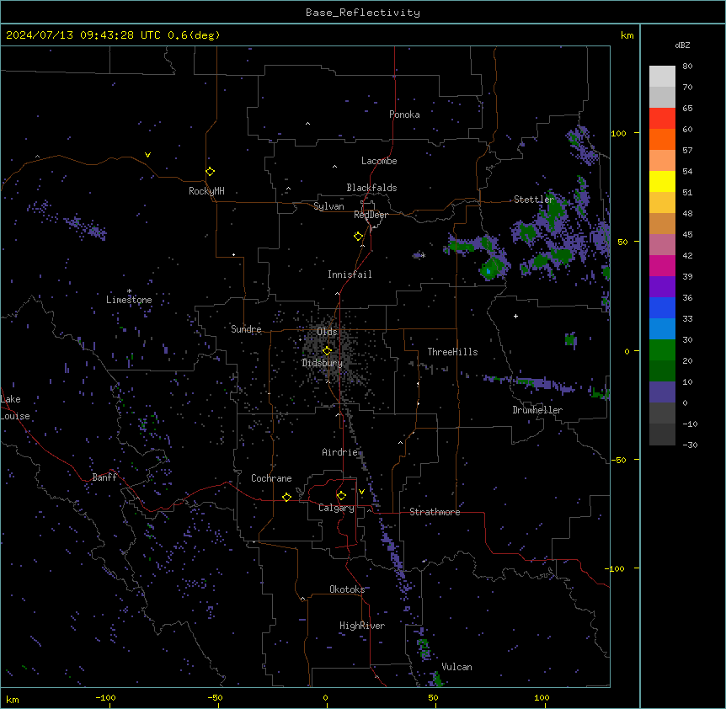
Task: Click the yellow diamond marker south of RedDeer
Action: (359, 237)
